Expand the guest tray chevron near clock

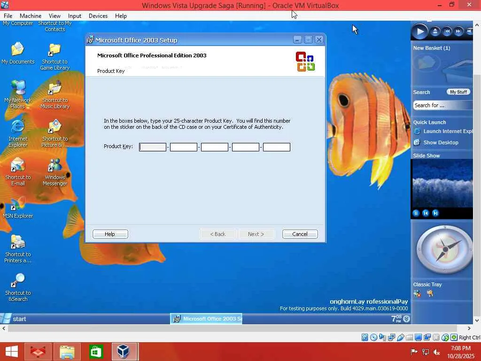pyautogui.click(x=406, y=319)
